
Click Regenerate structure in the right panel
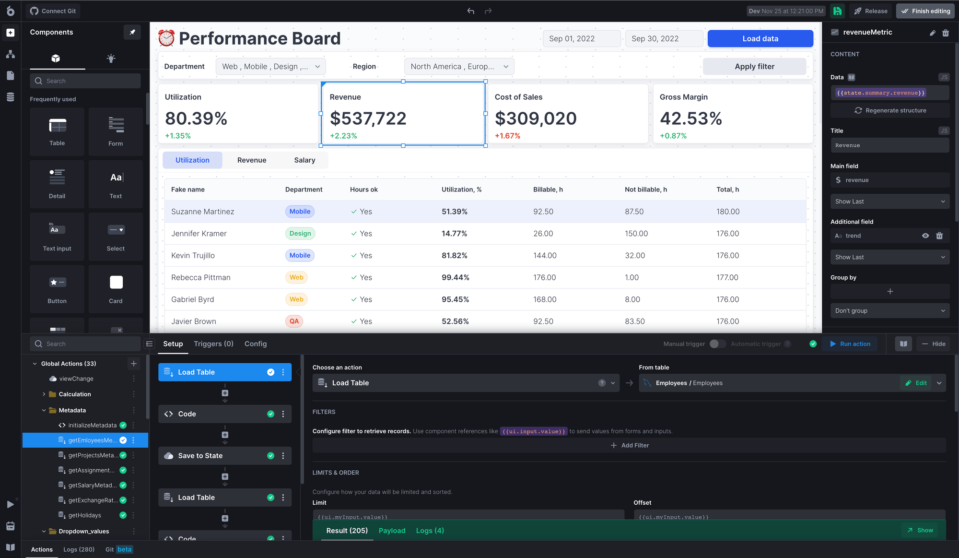point(890,110)
